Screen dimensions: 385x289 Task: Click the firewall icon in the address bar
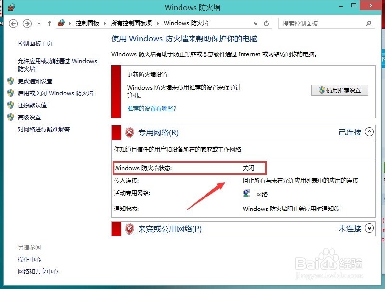coord(62,23)
